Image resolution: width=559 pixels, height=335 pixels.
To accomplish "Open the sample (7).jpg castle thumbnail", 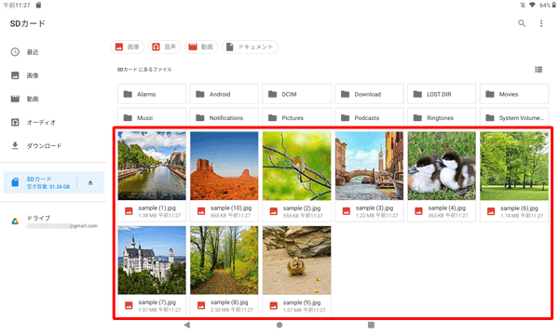I will click(x=152, y=261).
